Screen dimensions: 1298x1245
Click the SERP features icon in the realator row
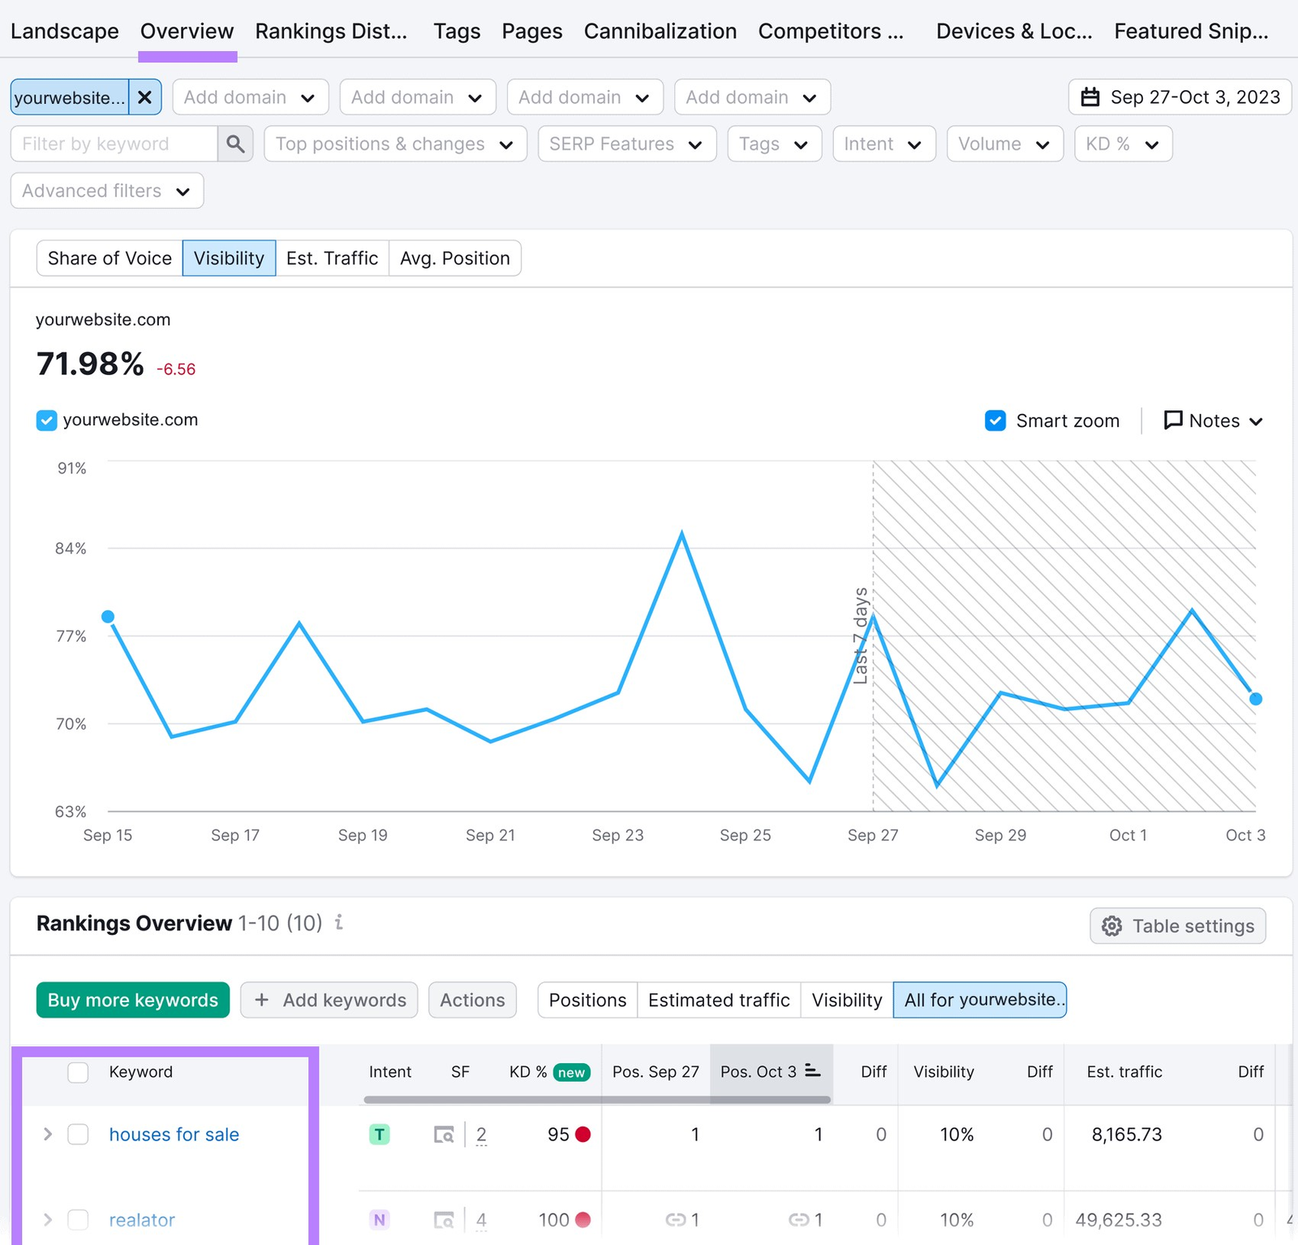coord(444,1219)
